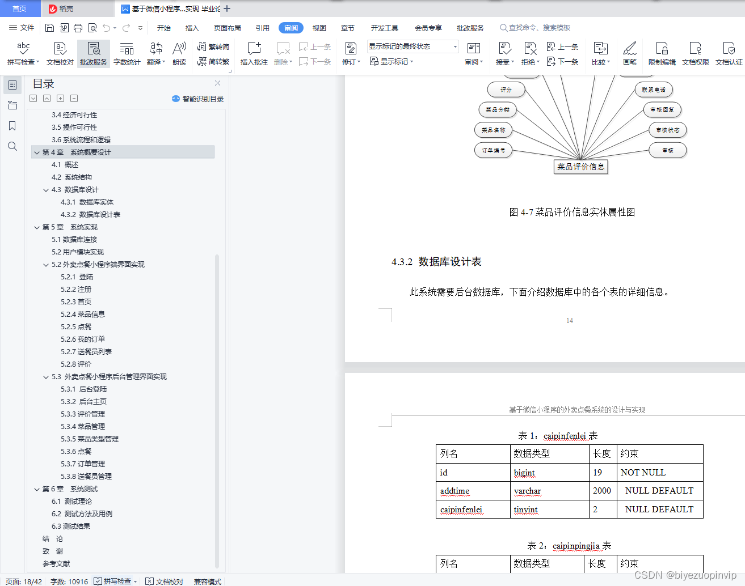Screen dimensions: 745x586
Task: Expand all outline levels plus icon
Action: [x=60, y=99]
